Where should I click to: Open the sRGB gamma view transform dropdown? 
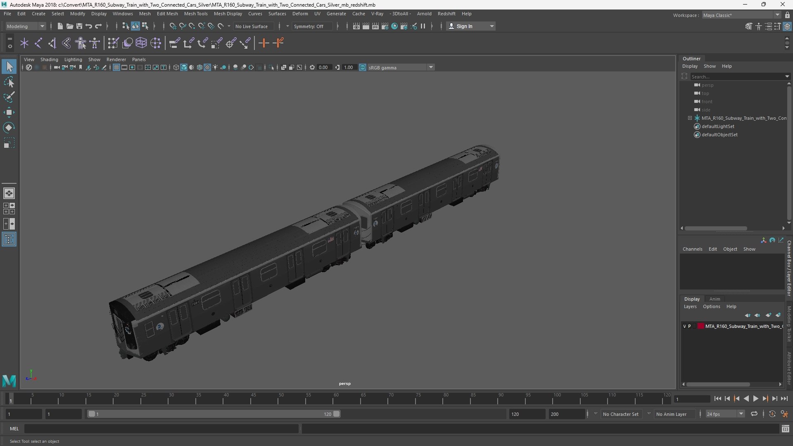pyautogui.click(x=401, y=67)
